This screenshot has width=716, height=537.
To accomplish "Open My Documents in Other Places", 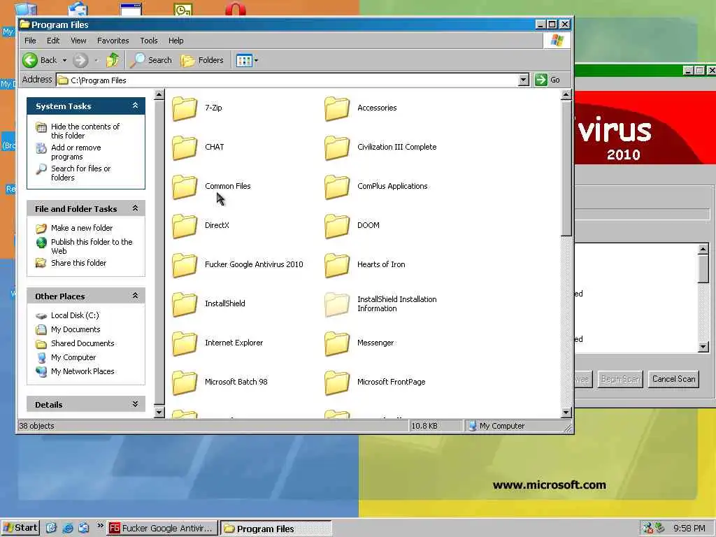I will tap(76, 330).
